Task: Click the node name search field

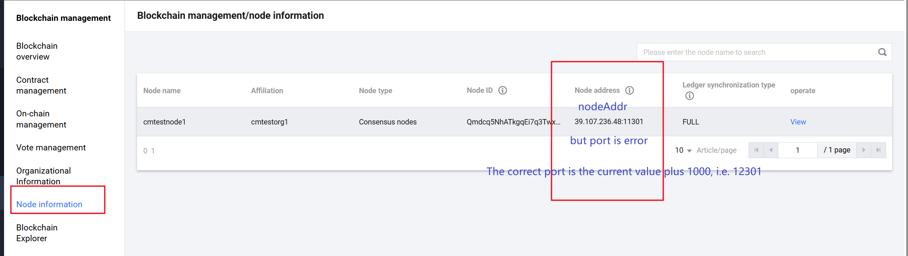Action: [x=758, y=52]
